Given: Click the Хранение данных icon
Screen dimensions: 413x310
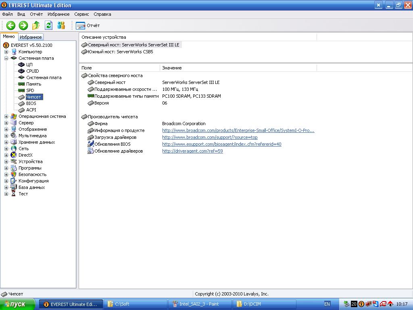Looking at the screenshot, I should pos(14,142).
